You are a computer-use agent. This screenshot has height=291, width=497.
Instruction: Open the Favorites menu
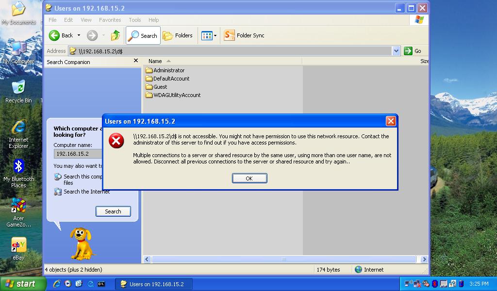pyautogui.click(x=110, y=20)
